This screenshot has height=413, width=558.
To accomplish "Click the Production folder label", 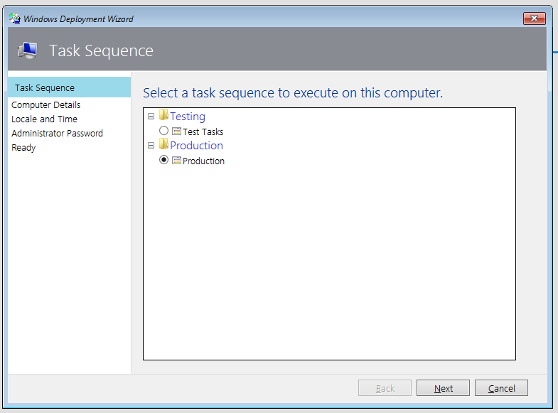I will 196,146.
